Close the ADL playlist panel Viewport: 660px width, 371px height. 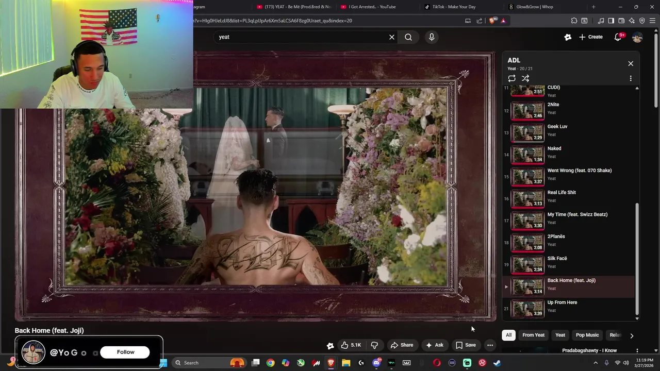pos(631,63)
